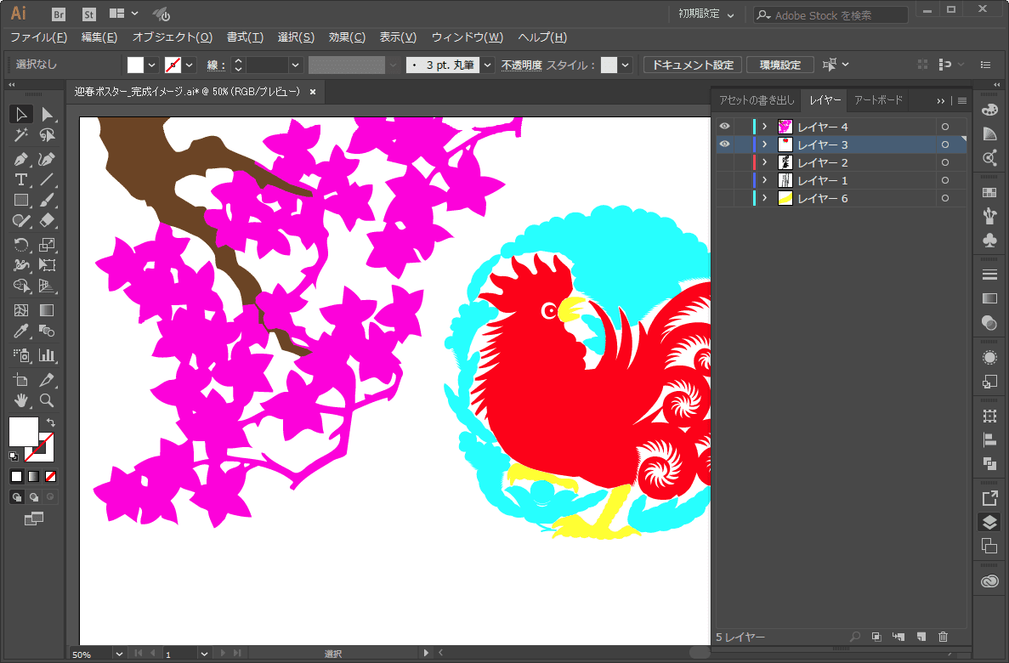Viewport: 1009px width, 663px height.
Task: Select the Pen tool
Action: pyautogui.click(x=20, y=159)
